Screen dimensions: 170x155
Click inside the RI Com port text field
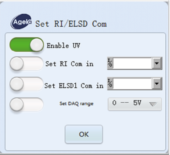coord(133,63)
